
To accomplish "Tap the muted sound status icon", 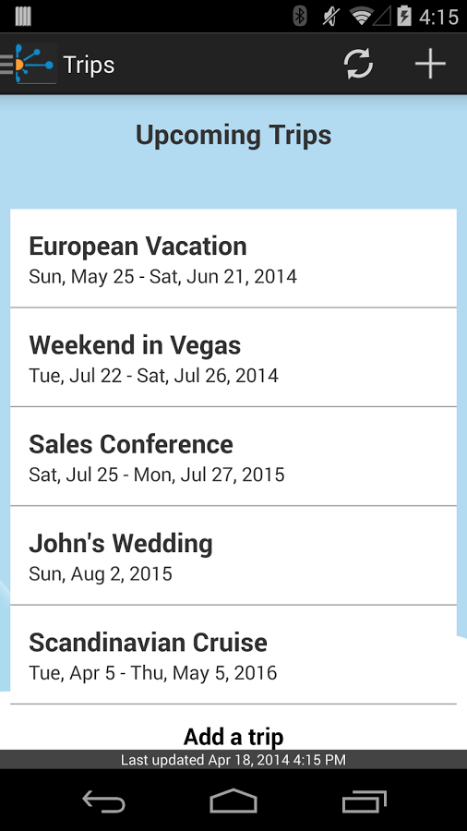I will [330, 17].
